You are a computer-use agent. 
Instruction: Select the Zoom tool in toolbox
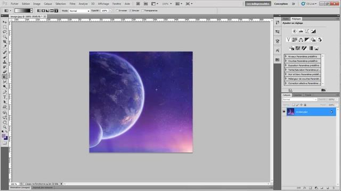5,127
